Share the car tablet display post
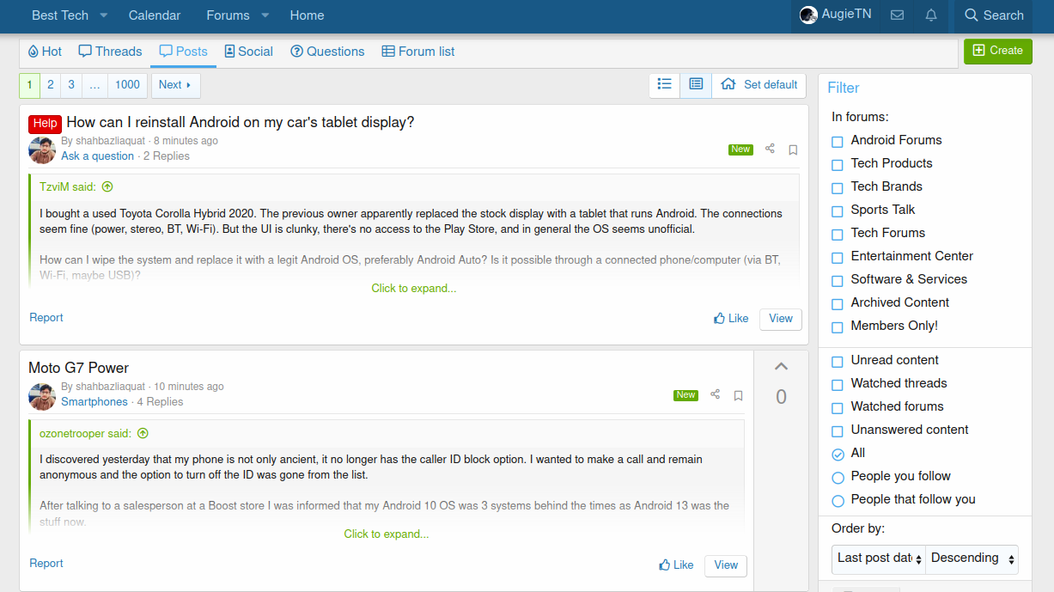The height and width of the screenshot is (592, 1054). [x=770, y=150]
